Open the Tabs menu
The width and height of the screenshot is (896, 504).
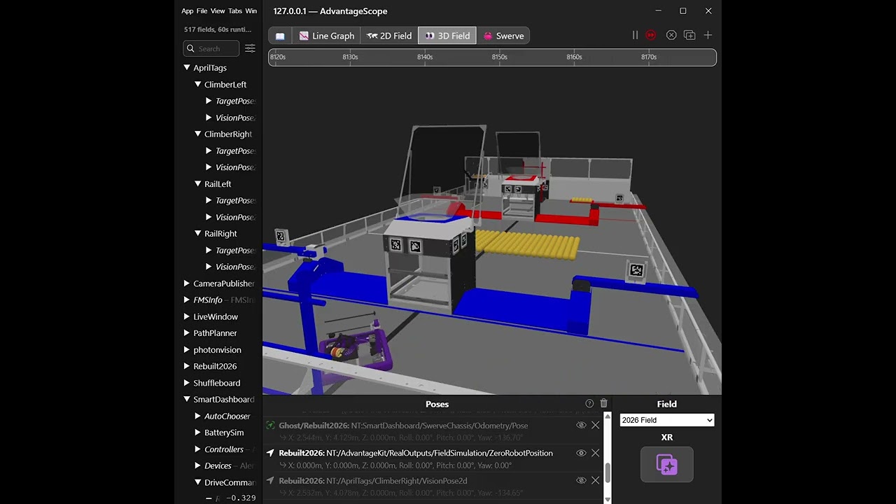tap(235, 11)
